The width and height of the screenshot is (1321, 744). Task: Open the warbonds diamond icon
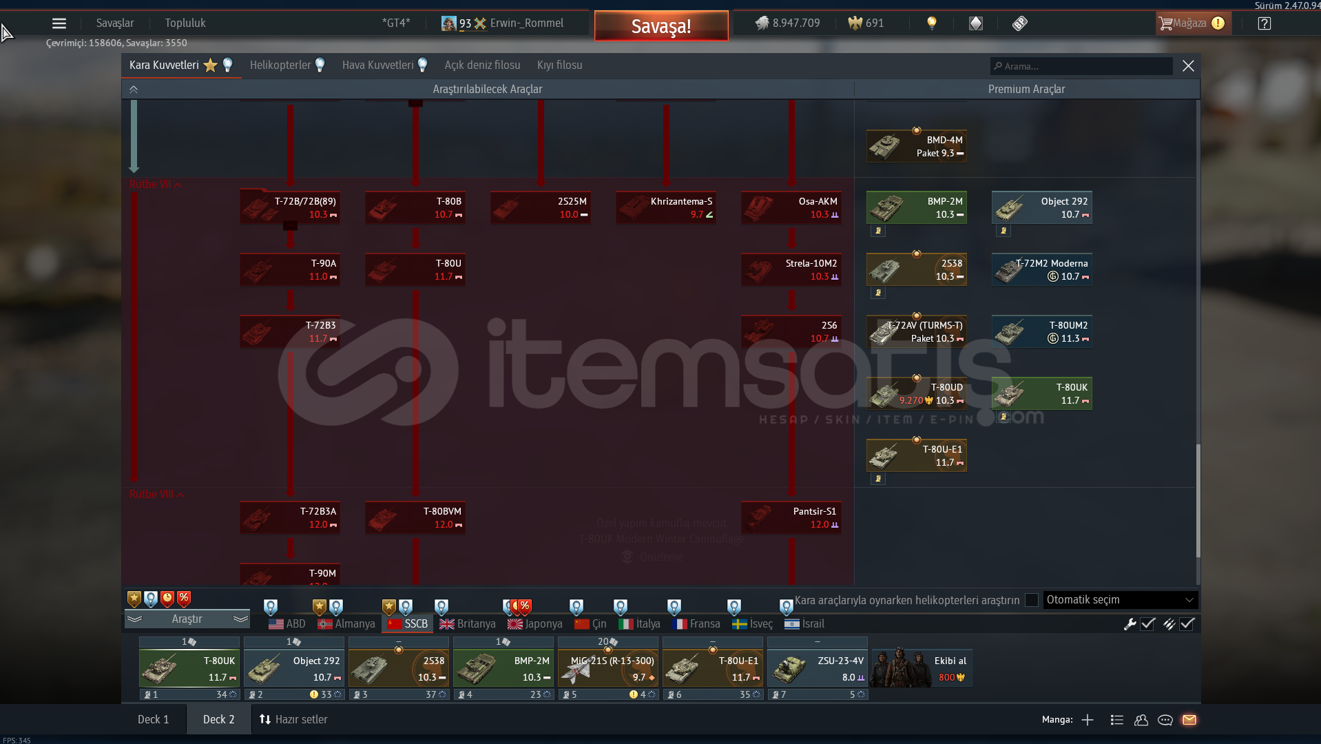(x=976, y=23)
